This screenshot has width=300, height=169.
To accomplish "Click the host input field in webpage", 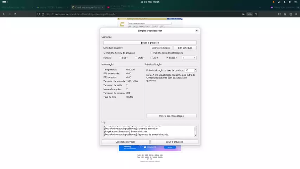I will [x=150, y=23].
